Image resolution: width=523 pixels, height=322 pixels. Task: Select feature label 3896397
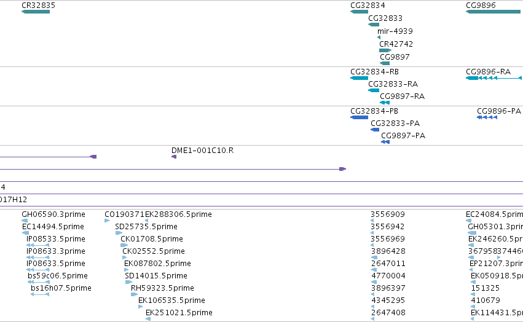tap(388, 288)
